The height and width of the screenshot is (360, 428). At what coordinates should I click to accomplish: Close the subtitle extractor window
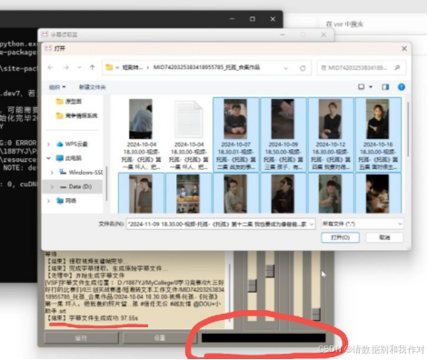pyautogui.click(x=323, y=35)
